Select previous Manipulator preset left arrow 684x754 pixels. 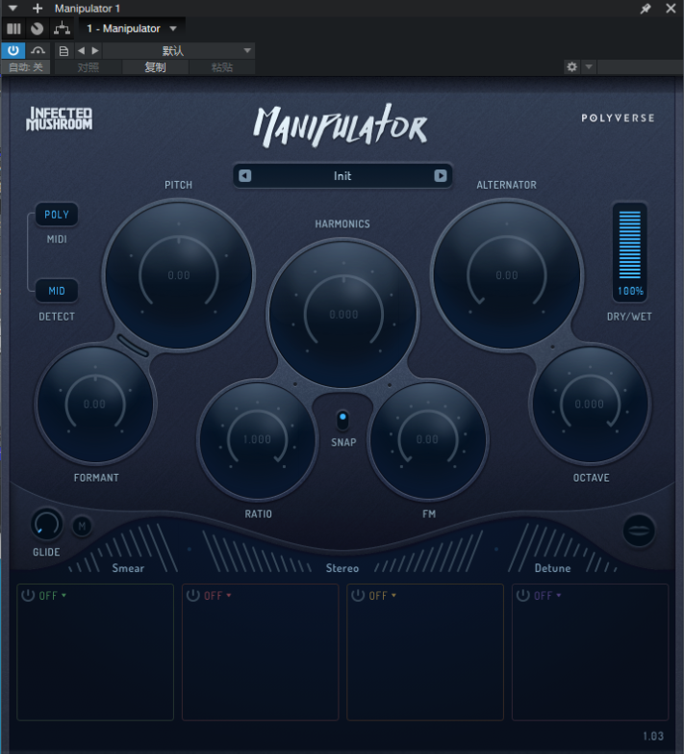pyautogui.click(x=245, y=176)
